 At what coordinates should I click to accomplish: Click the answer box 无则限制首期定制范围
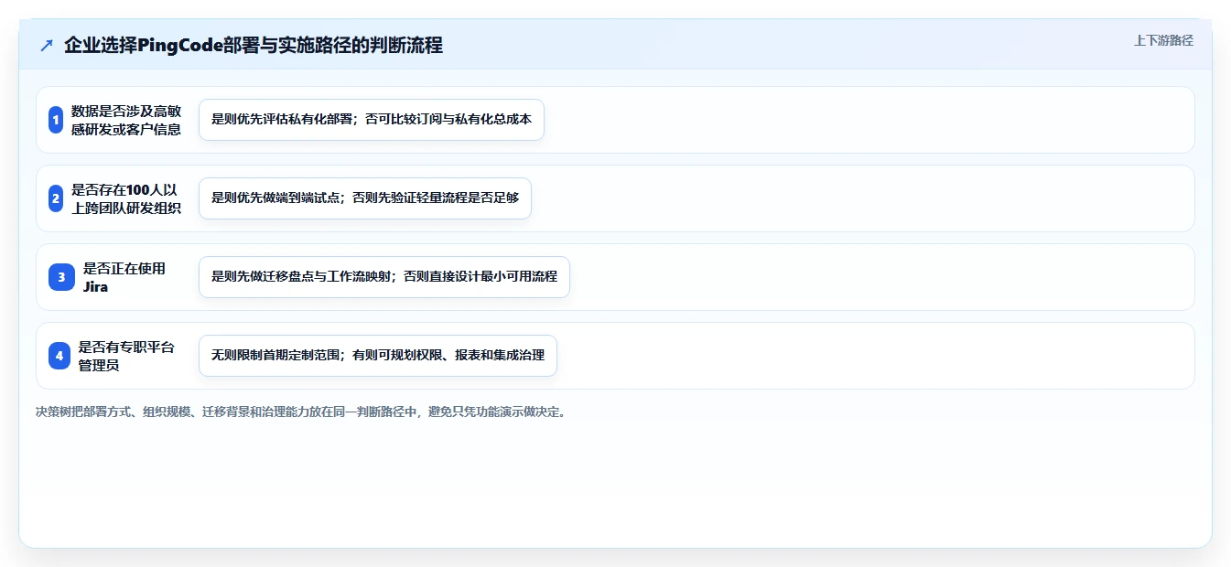point(378,356)
